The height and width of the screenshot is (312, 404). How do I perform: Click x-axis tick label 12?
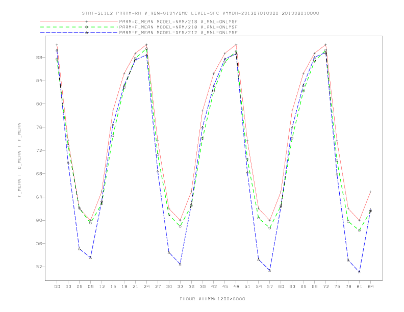pyautogui.click(x=102, y=287)
